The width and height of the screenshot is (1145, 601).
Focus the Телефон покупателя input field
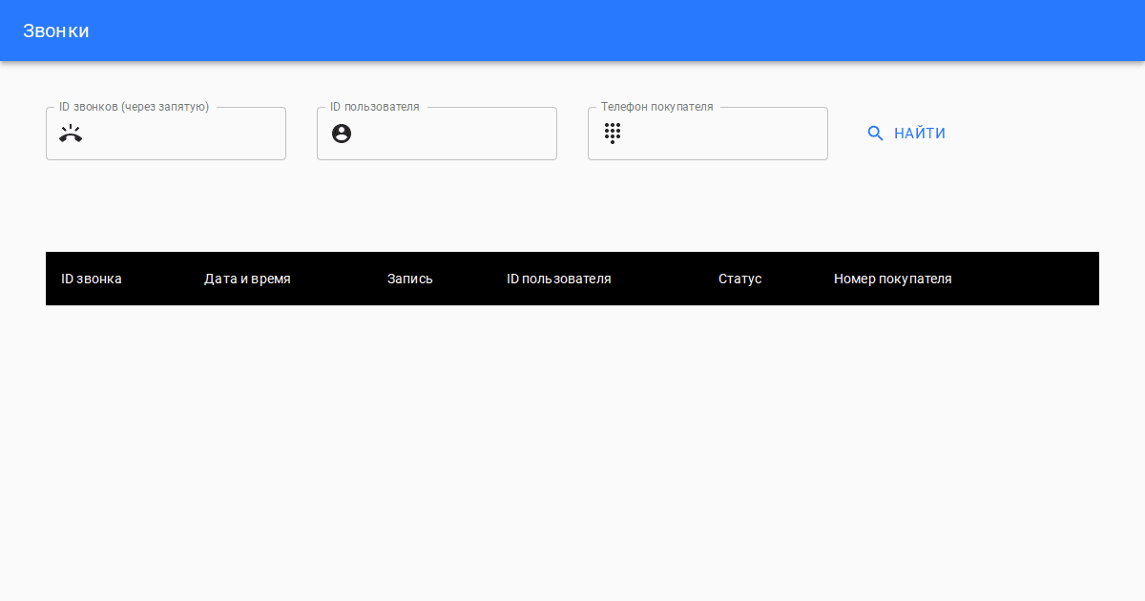click(708, 134)
